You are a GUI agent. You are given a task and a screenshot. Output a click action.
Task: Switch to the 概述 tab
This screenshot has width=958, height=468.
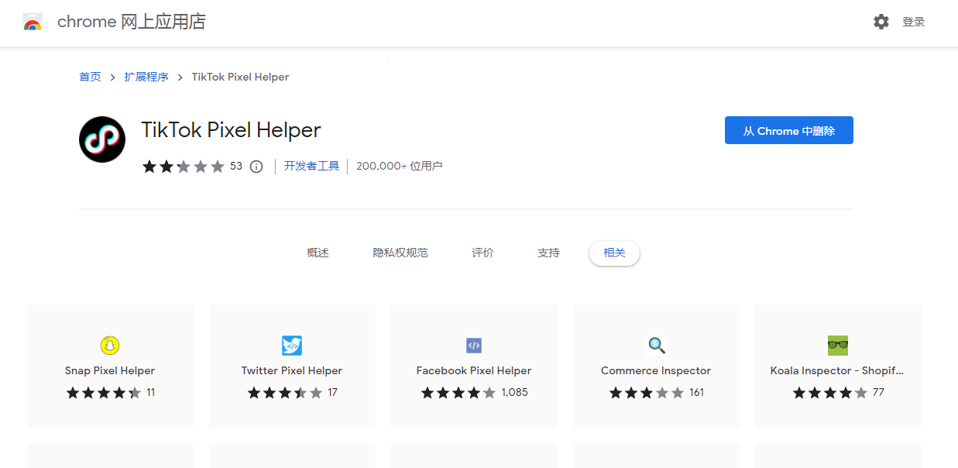click(318, 253)
